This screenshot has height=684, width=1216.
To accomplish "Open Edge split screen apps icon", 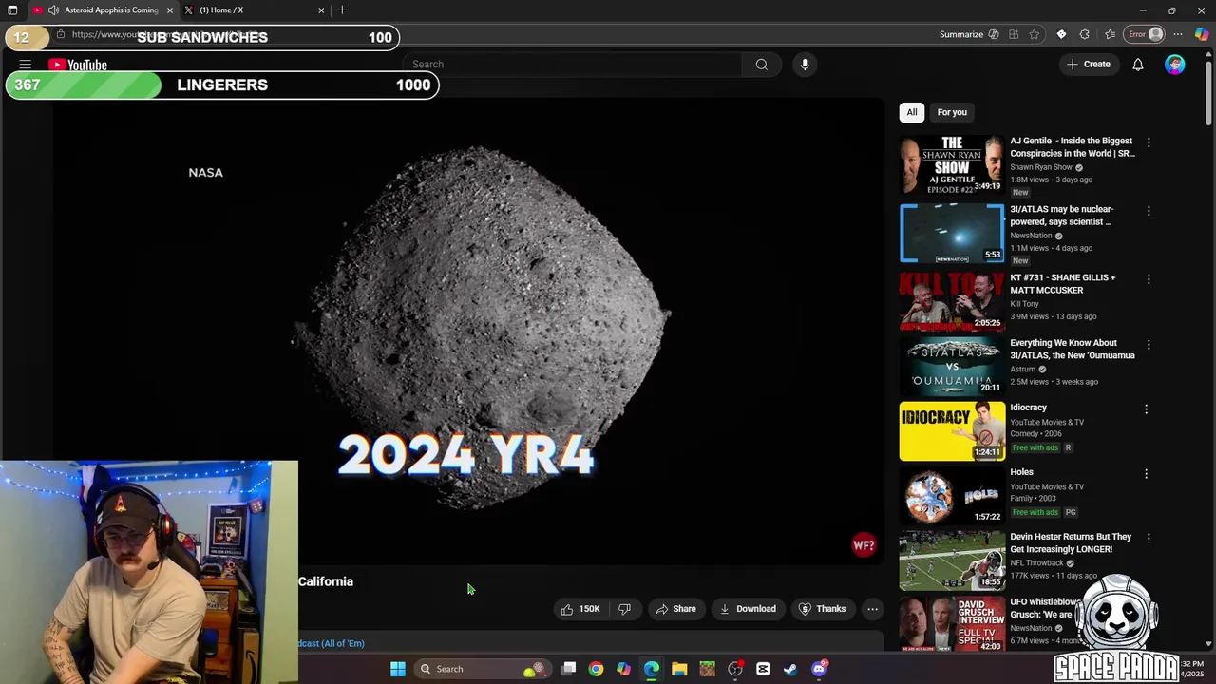I will coord(1014,34).
